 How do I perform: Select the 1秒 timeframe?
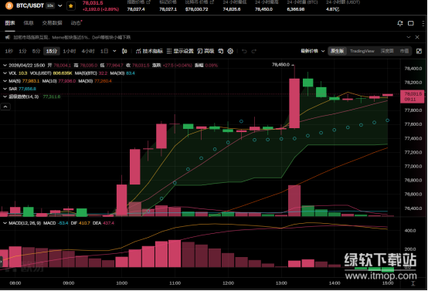click(8, 51)
